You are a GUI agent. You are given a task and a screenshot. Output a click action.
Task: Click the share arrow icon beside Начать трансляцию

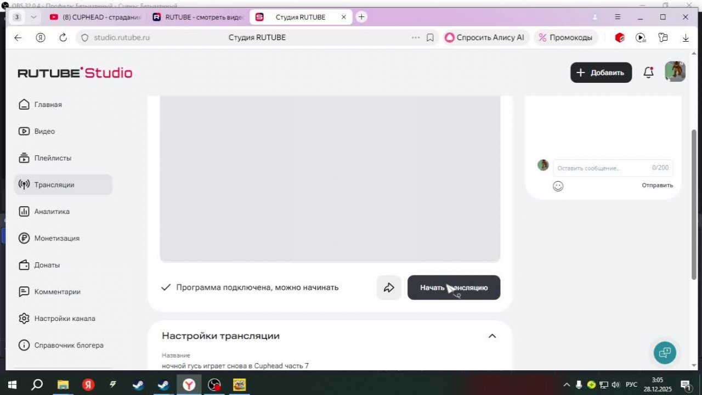click(389, 287)
